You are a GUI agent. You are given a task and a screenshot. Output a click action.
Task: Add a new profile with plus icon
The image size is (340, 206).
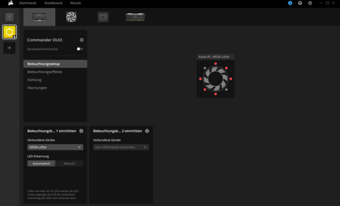coord(9,48)
